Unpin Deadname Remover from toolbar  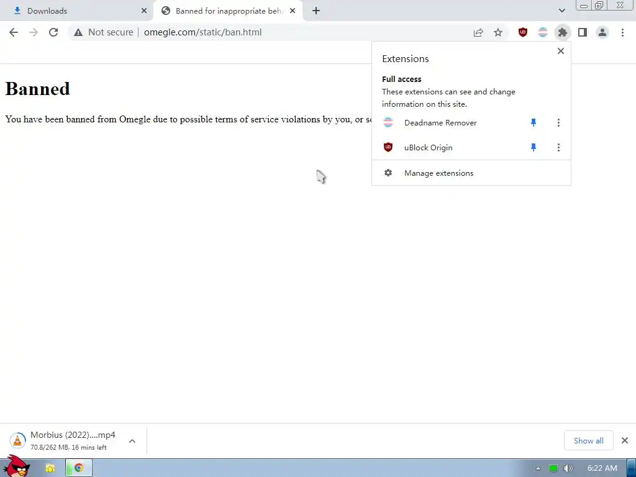click(x=534, y=122)
